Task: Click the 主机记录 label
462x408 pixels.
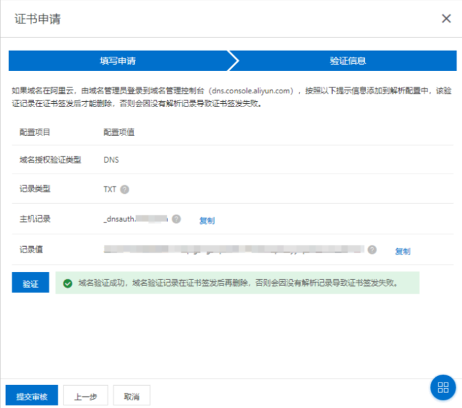Action: point(35,219)
